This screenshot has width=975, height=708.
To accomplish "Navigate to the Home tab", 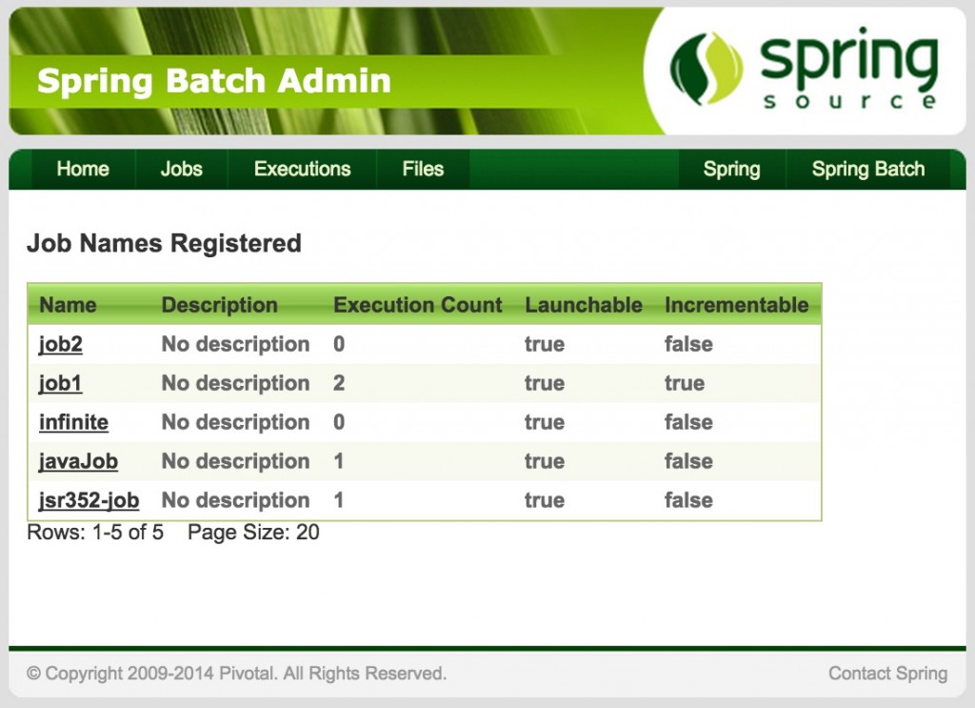I will click(x=82, y=169).
